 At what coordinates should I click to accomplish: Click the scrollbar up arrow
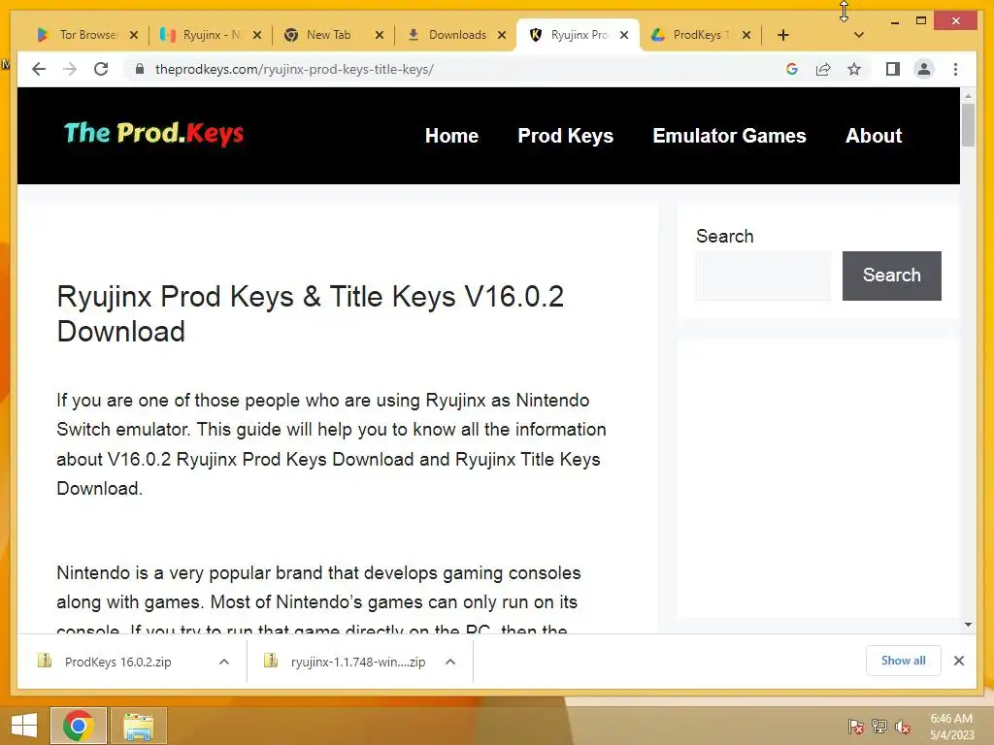click(968, 96)
